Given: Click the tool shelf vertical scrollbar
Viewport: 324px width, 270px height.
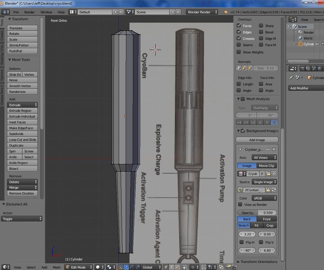Looking at the screenshot, I should coord(42,73).
